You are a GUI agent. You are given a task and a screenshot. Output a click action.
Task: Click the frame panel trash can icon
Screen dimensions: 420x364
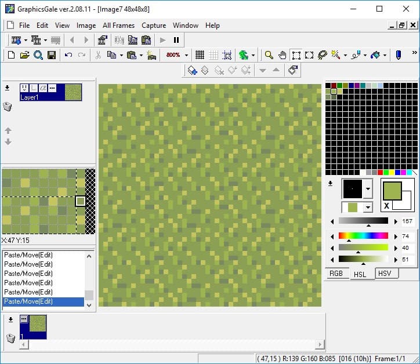pos(10,338)
